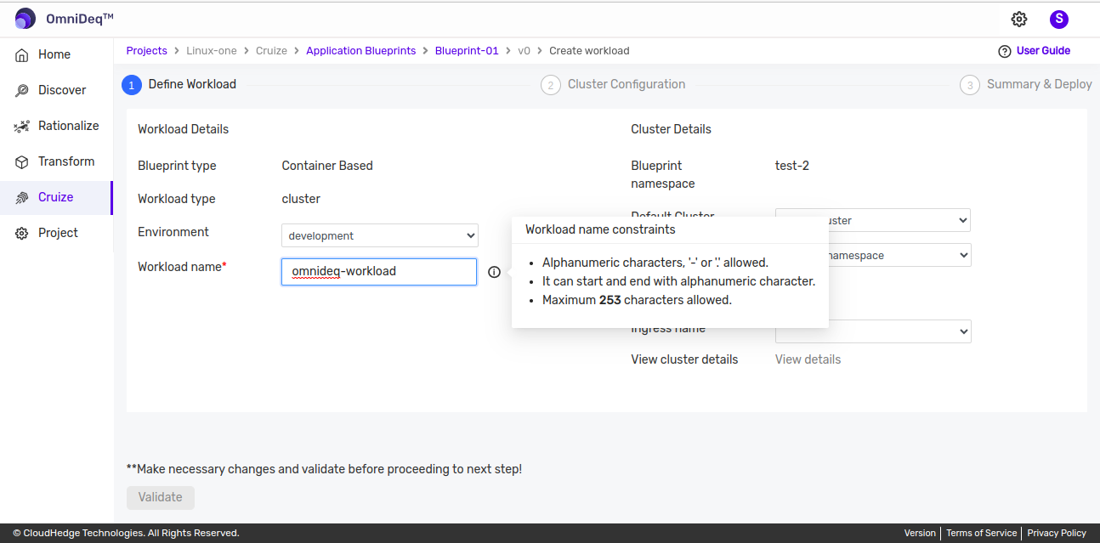Open the user avatar S menu
Viewport: 1100px width, 543px height.
coord(1058,19)
